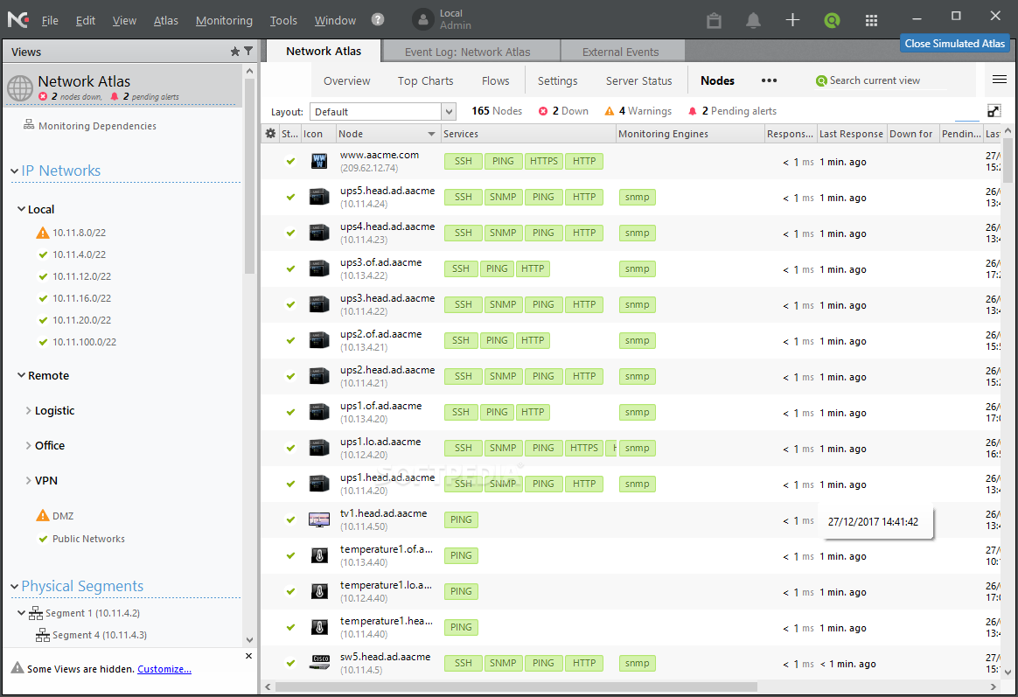Viewport: 1018px width, 697px height.
Task: Click the 2 Pending alerts filter
Action: (x=732, y=111)
